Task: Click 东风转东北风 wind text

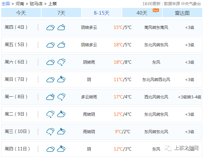Action: (x=156, y=132)
